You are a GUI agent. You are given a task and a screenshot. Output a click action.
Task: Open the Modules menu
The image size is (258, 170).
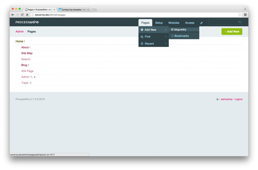click(174, 23)
